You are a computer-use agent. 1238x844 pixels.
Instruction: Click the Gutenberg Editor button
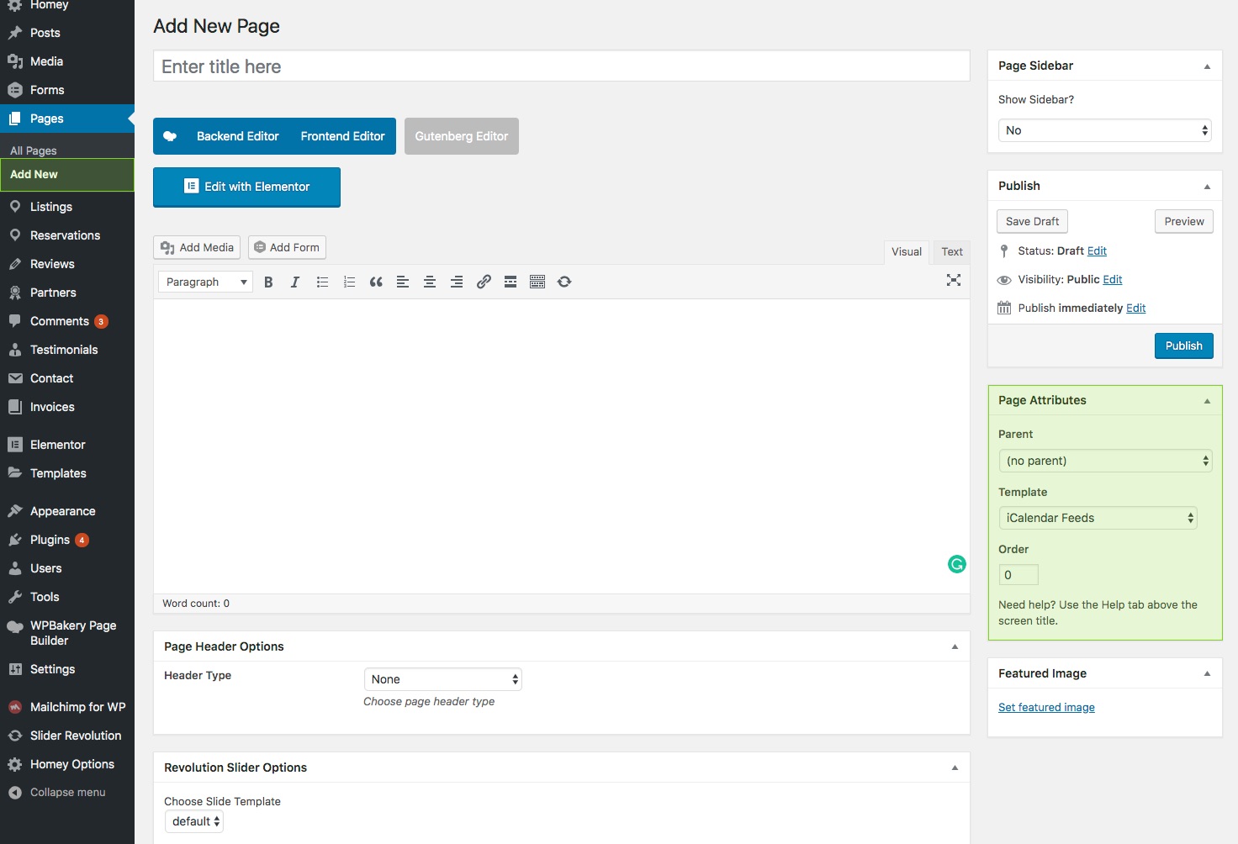tap(462, 136)
